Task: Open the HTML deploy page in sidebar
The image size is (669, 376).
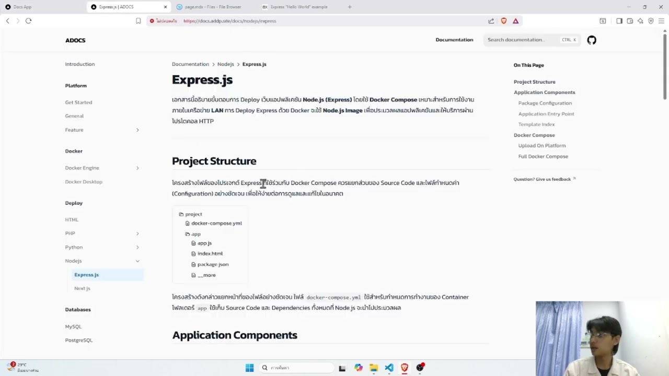Action: coord(72,220)
